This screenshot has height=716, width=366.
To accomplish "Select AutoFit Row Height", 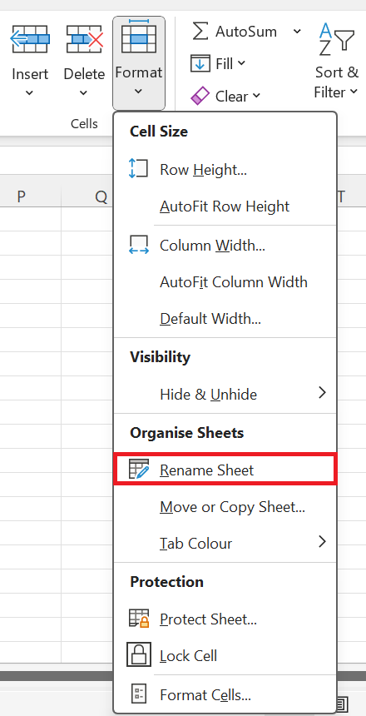I will 225,206.
